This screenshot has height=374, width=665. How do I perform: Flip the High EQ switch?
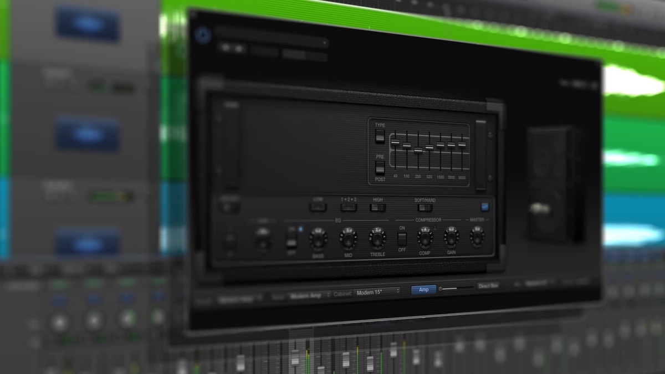(377, 207)
